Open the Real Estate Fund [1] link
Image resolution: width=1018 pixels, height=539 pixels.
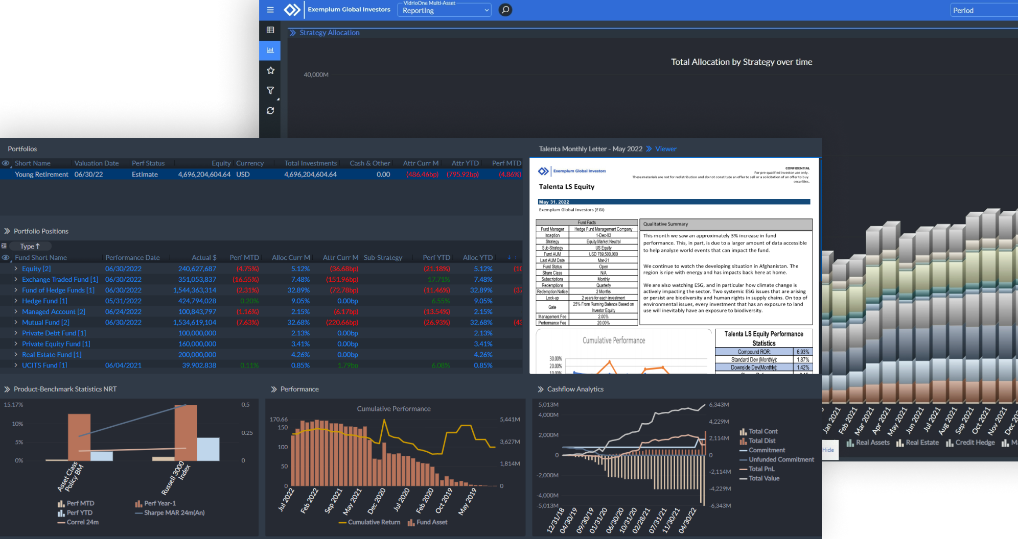52,354
